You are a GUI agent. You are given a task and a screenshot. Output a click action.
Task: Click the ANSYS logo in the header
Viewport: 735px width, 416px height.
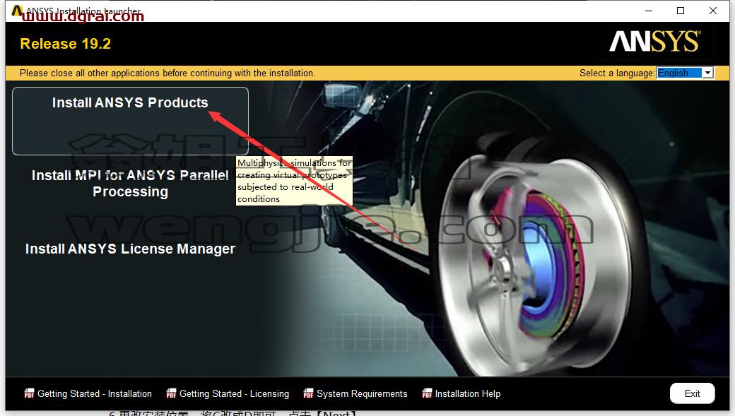coord(655,41)
